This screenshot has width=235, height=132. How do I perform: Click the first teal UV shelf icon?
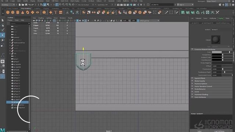pyautogui.click(x=183, y=12)
